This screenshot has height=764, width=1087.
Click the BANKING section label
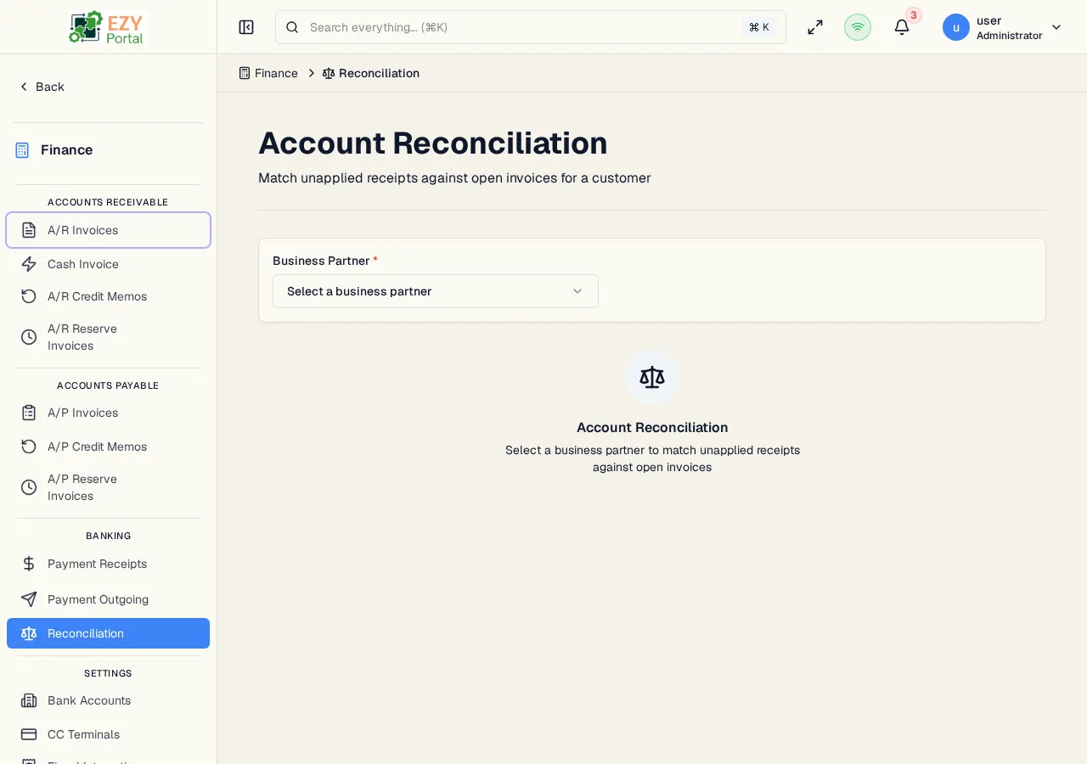click(108, 536)
